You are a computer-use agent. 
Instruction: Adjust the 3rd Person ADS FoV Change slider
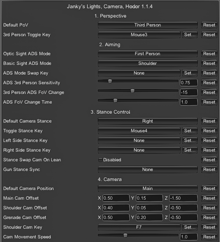138,91
